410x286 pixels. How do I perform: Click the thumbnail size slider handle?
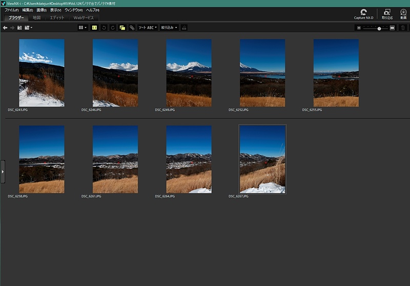[x=379, y=28]
